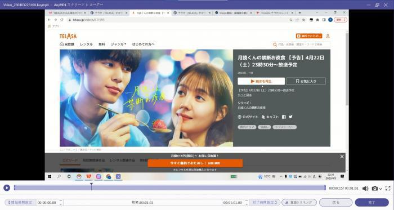Click the playhead marker on the timeline

(91, 186)
